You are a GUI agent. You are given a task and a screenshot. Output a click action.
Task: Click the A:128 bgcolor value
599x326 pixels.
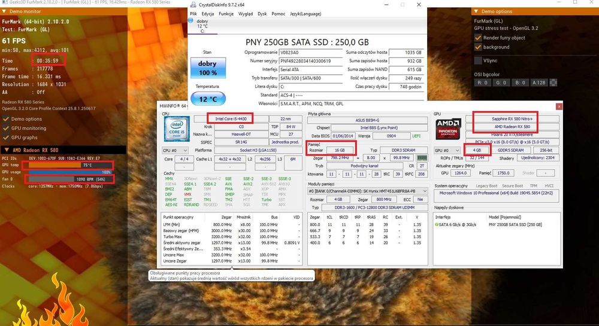(x=539, y=83)
